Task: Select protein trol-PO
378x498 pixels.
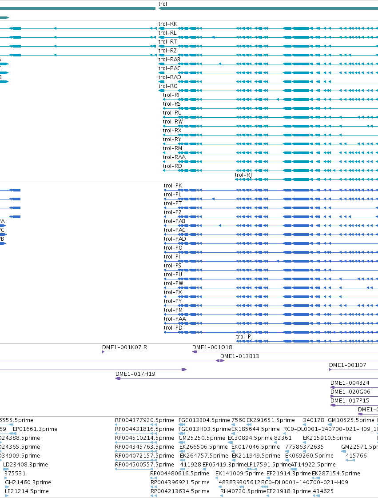Action: click(173, 248)
